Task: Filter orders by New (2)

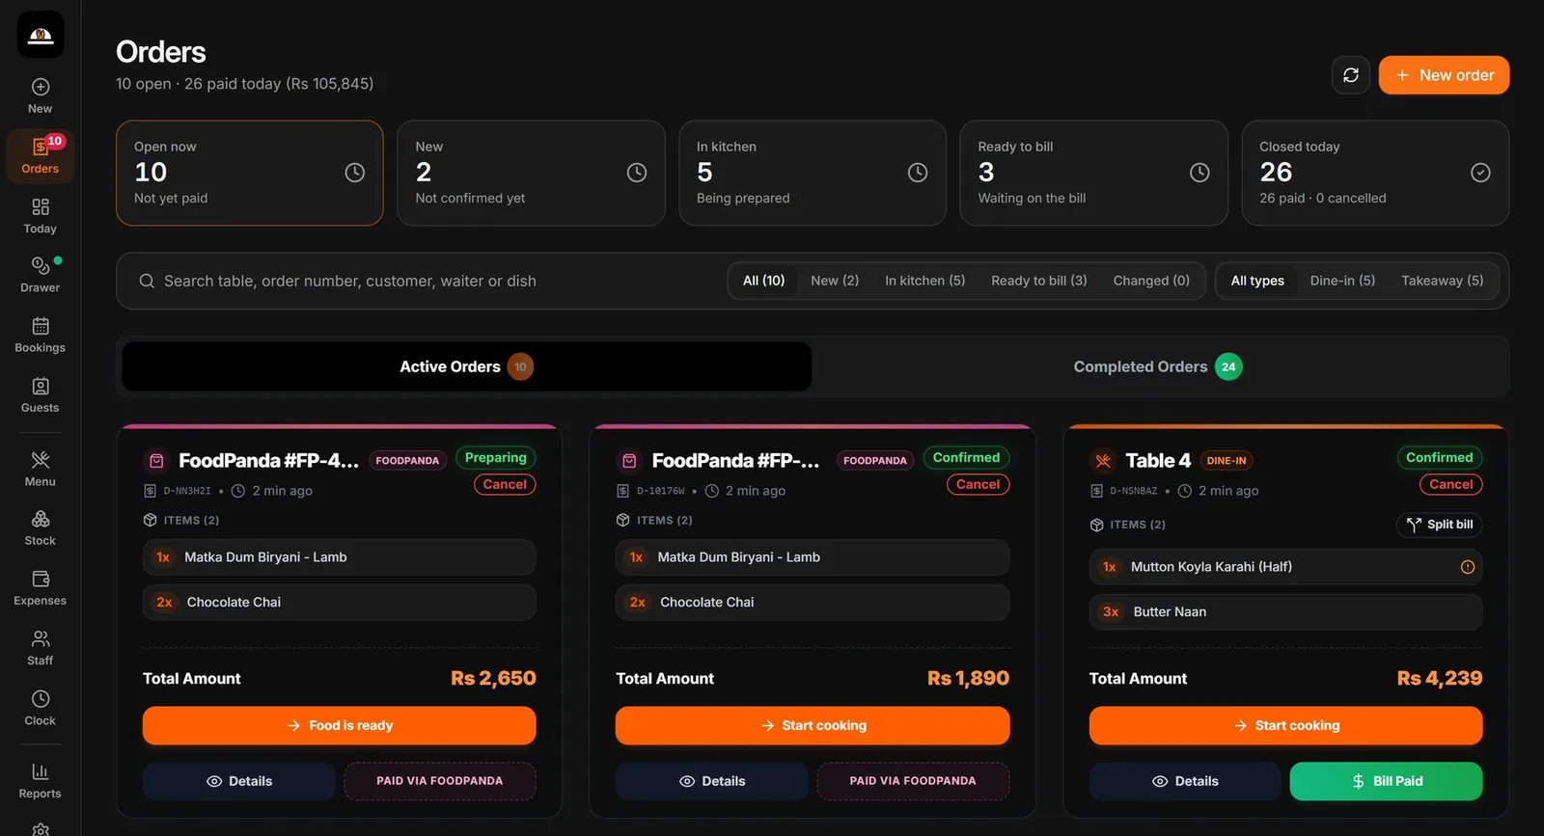Action: [x=835, y=281]
